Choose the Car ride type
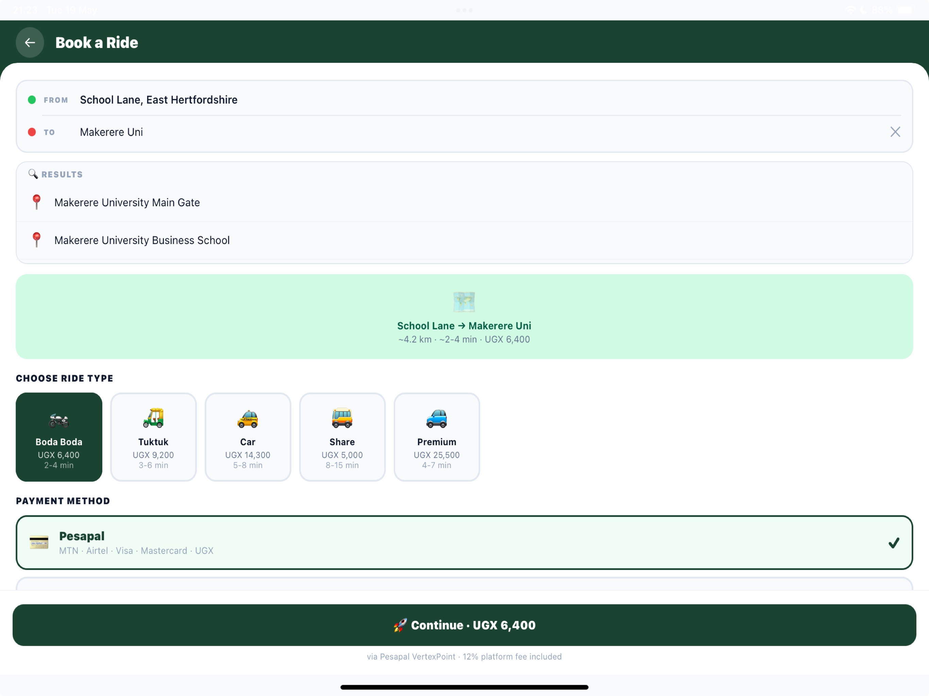This screenshot has height=696, width=929. 248,437
